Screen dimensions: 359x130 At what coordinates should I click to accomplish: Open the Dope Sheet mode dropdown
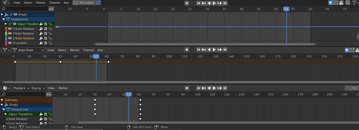(28, 50)
